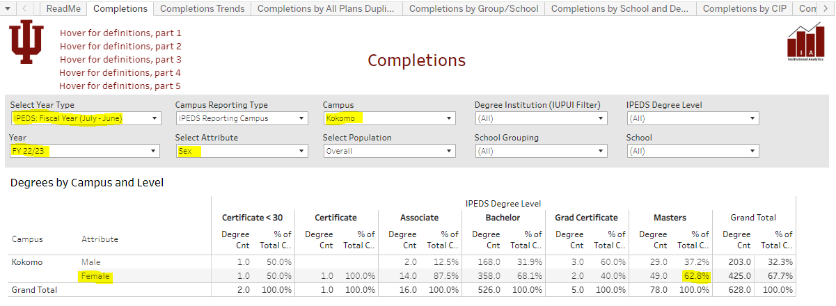Select the Completions by CIP tab
This screenshot has height=306, width=836.
point(743,9)
